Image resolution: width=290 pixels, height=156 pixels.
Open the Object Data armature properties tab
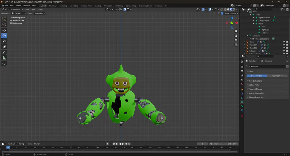[242, 102]
